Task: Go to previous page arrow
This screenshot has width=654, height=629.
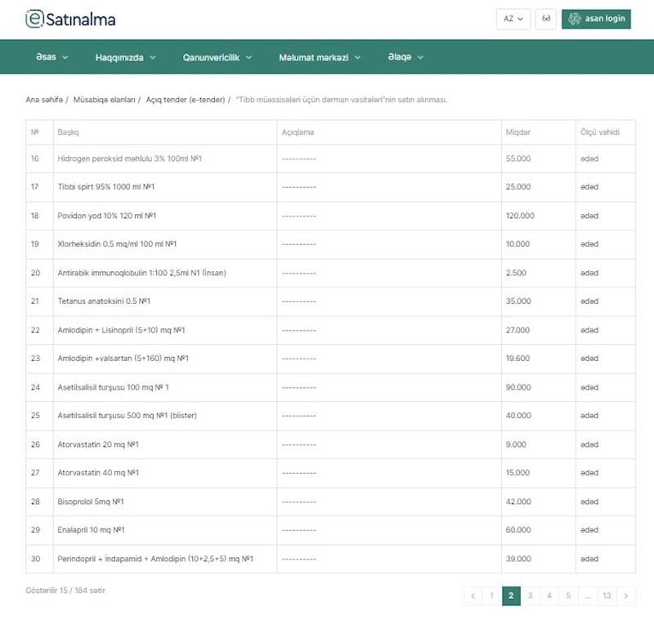Action: (x=473, y=596)
